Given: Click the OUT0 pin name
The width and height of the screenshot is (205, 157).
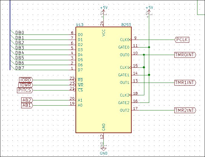Looking at the screenshot, I should click(125, 55).
